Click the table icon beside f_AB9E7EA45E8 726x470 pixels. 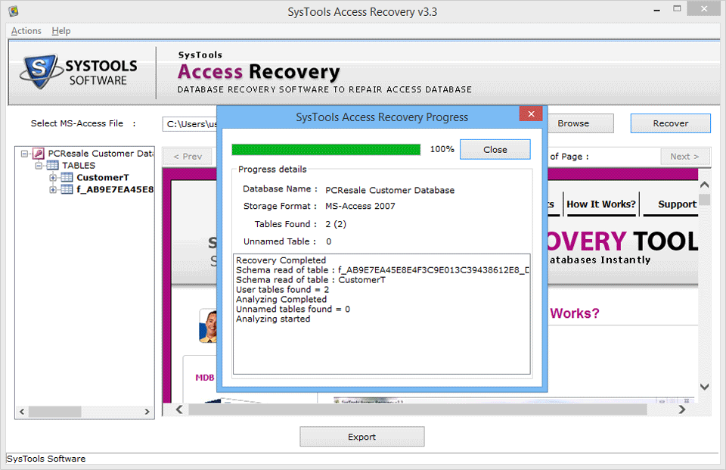click(x=67, y=189)
